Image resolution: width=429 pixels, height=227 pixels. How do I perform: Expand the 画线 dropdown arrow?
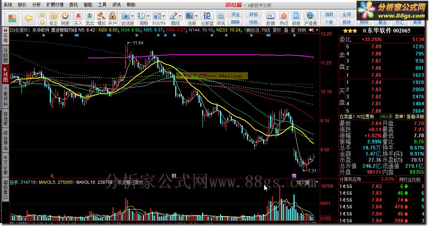pyautogui.click(x=180, y=16)
